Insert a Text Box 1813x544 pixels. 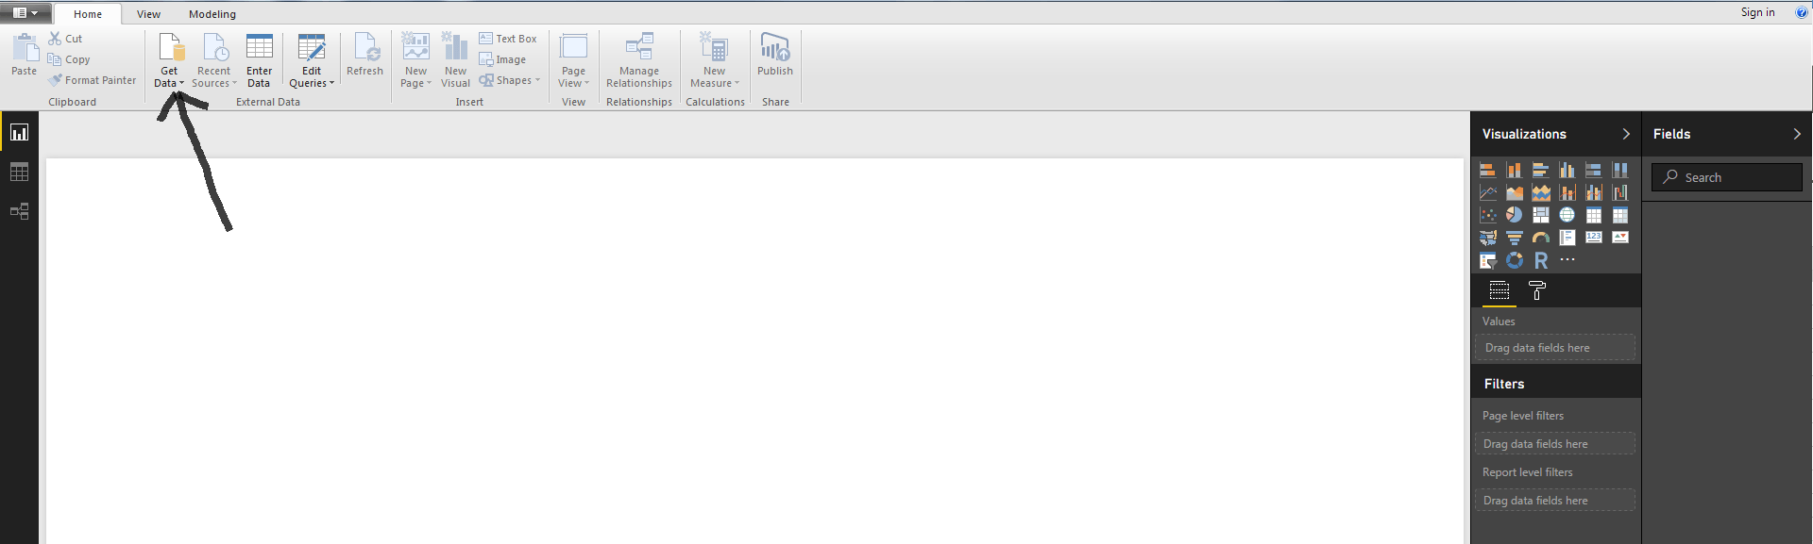point(508,39)
